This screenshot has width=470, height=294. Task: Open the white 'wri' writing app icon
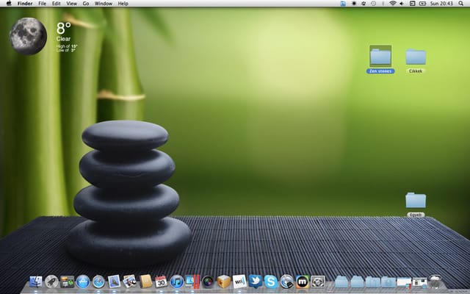pos(239,282)
